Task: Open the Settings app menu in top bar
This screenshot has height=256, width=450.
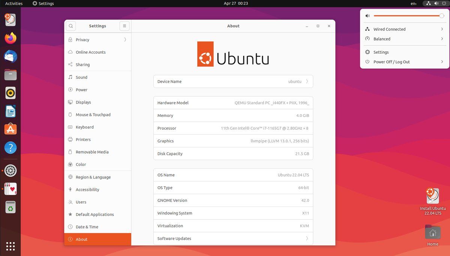Action: pyautogui.click(x=43, y=3)
